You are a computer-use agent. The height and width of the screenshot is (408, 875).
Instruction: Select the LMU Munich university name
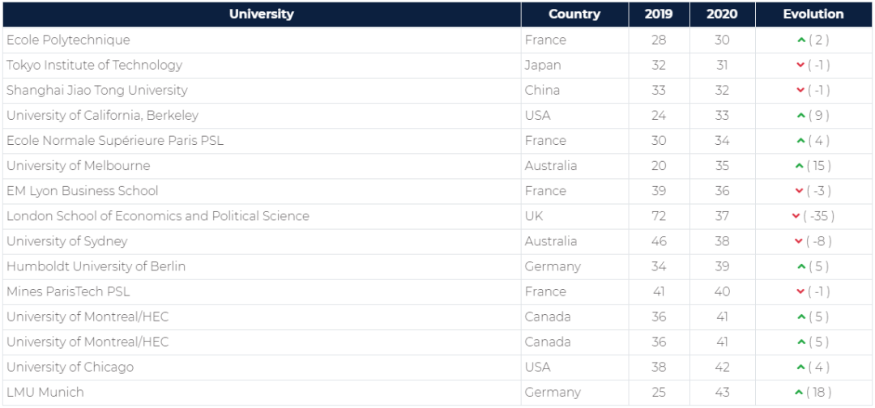(45, 392)
